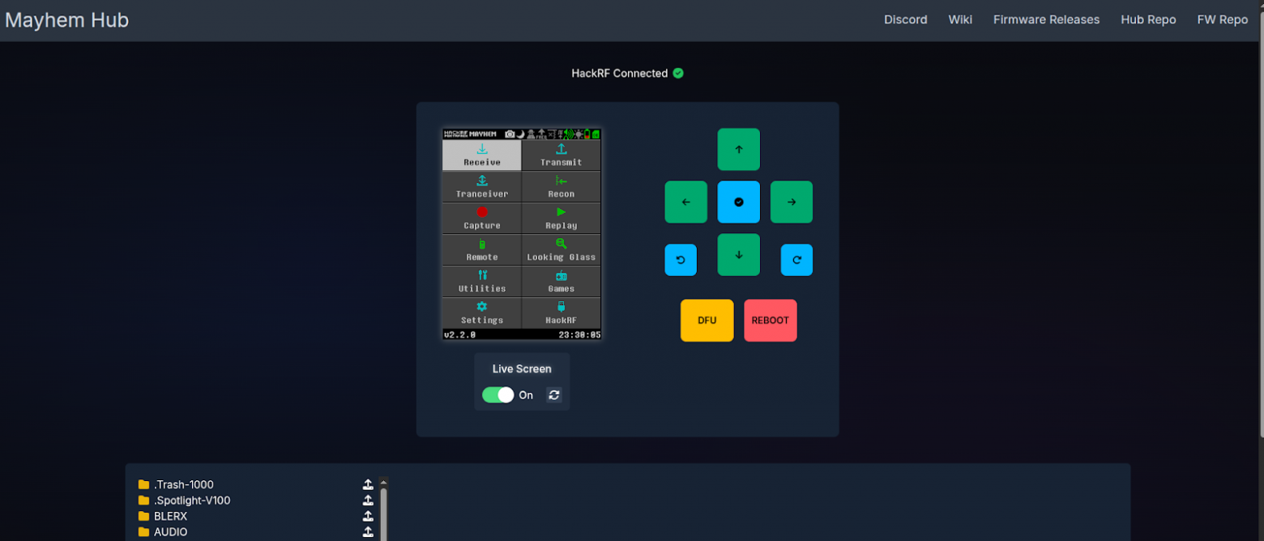Rotate encoder counter-clockwise button

coord(681,260)
